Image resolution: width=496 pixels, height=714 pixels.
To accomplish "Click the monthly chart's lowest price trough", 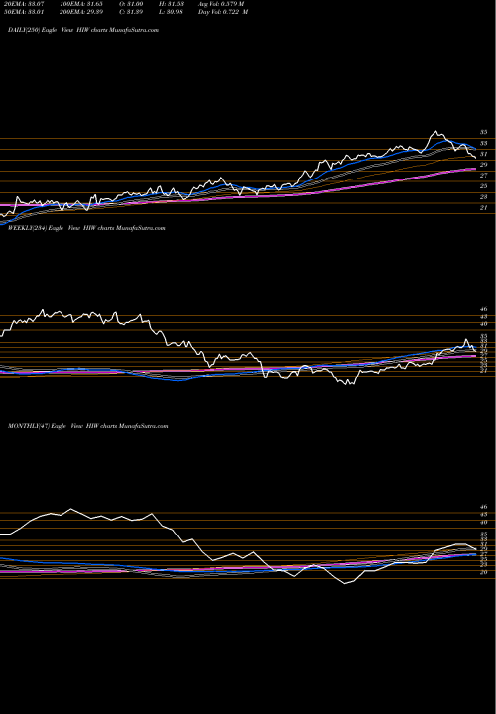I will [345, 583].
